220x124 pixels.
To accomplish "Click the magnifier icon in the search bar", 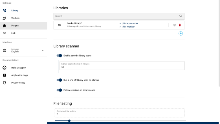I will coord(181,16).
